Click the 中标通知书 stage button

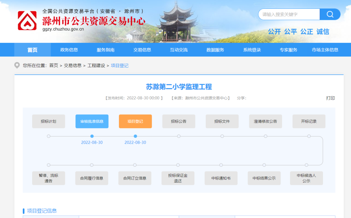pyautogui.click(x=221, y=178)
